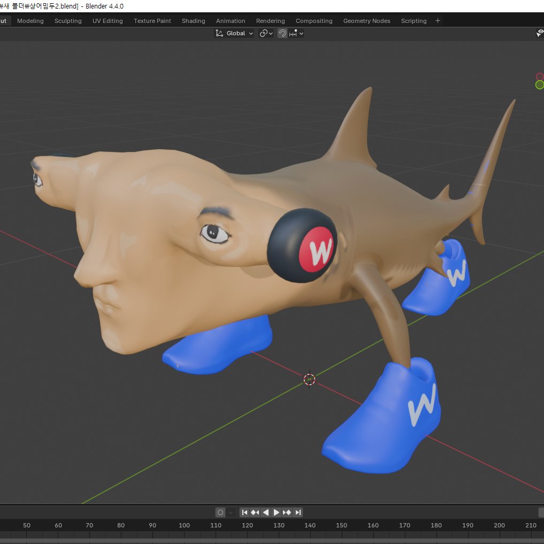
Task: Open the Sculpting workspace tab
Action: 68,21
